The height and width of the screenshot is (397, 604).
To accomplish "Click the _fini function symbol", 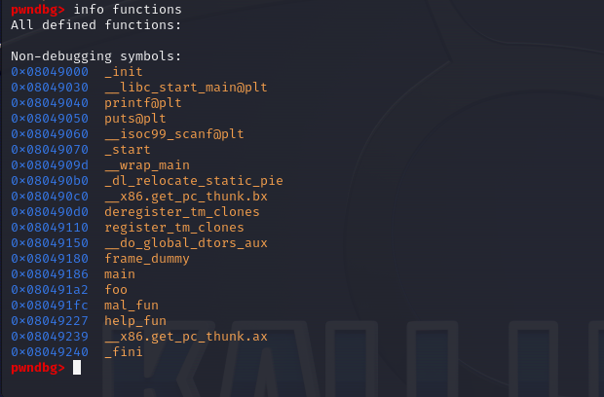I will point(124,352).
